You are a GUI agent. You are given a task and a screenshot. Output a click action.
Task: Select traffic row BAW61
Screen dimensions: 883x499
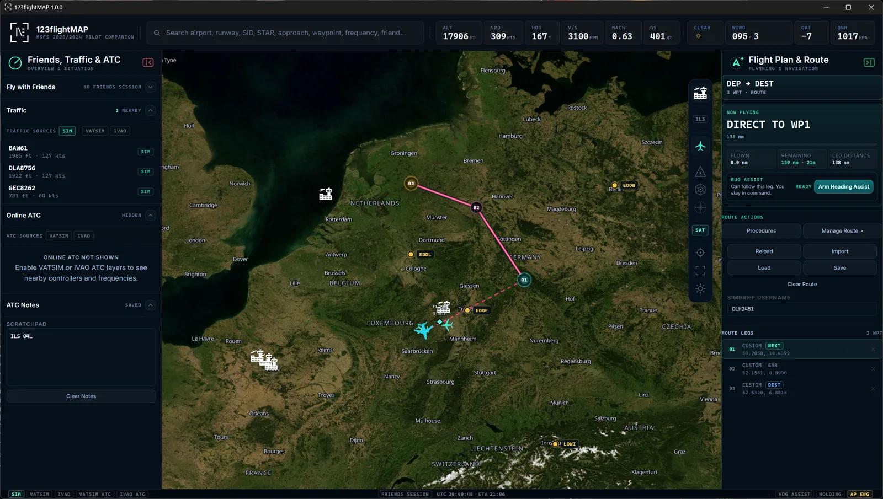pyautogui.click(x=81, y=152)
